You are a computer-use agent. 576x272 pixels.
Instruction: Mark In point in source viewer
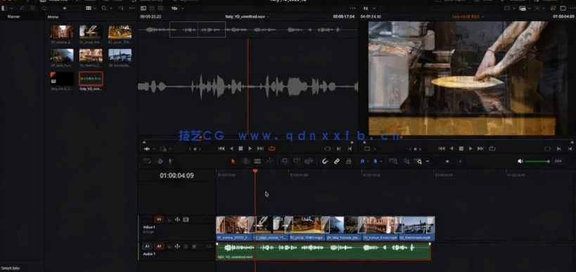click(x=339, y=149)
